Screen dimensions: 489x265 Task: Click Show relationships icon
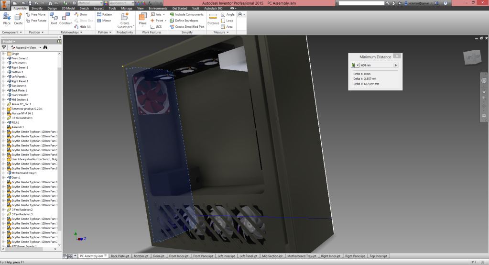click(x=81, y=15)
